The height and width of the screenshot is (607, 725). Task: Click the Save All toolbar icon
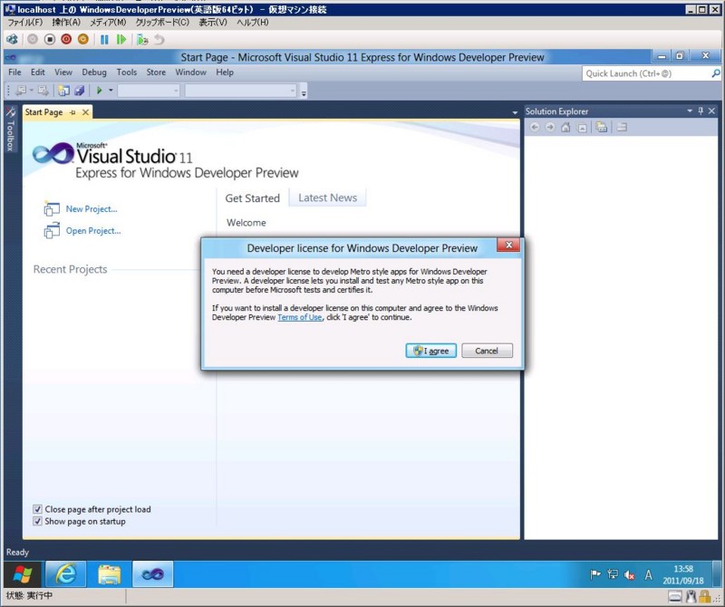tap(80, 91)
